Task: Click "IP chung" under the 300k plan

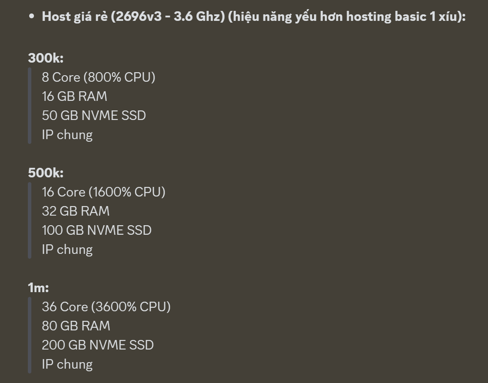Action: click(x=67, y=135)
